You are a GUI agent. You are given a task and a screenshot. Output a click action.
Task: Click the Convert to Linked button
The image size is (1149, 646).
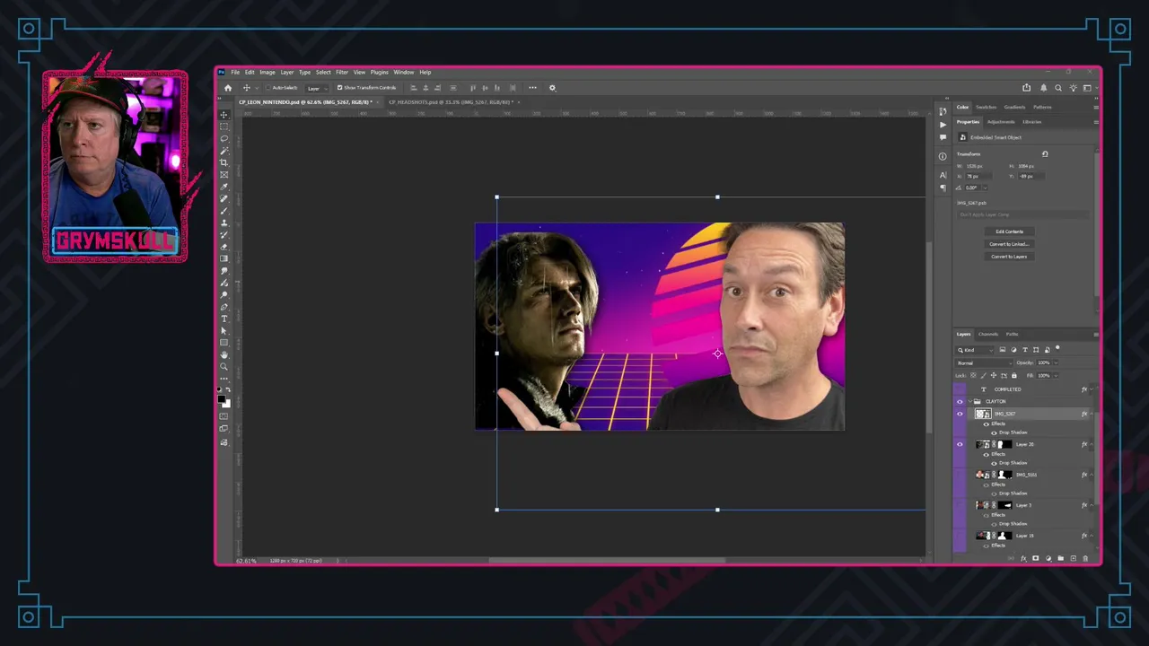(x=1010, y=244)
